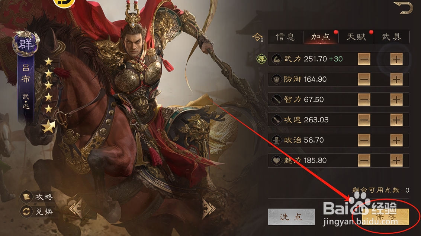Click the 洗点 reset button
The width and height of the screenshot is (421, 236).
[291, 217]
